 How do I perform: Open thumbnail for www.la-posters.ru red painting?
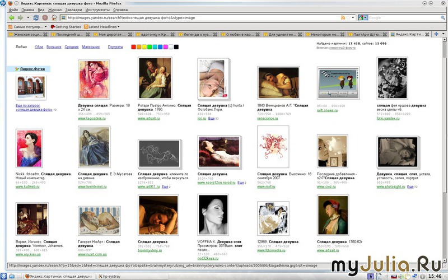(x=94, y=80)
